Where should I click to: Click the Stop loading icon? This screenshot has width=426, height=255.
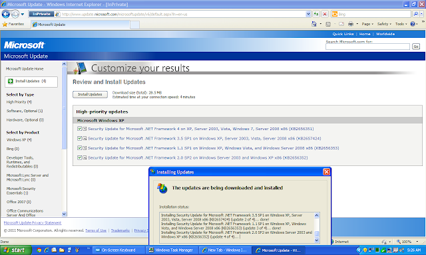tap(325, 14)
